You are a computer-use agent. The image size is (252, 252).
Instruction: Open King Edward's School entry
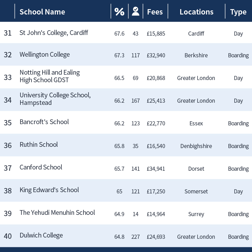click(x=49, y=190)
